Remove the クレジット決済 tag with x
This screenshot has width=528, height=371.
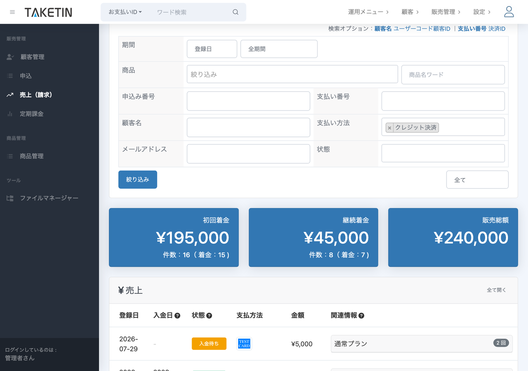pos(390,128)
